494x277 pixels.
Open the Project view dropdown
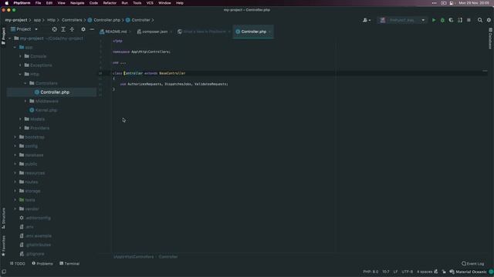pyautogui.click(x=24, y=29)
